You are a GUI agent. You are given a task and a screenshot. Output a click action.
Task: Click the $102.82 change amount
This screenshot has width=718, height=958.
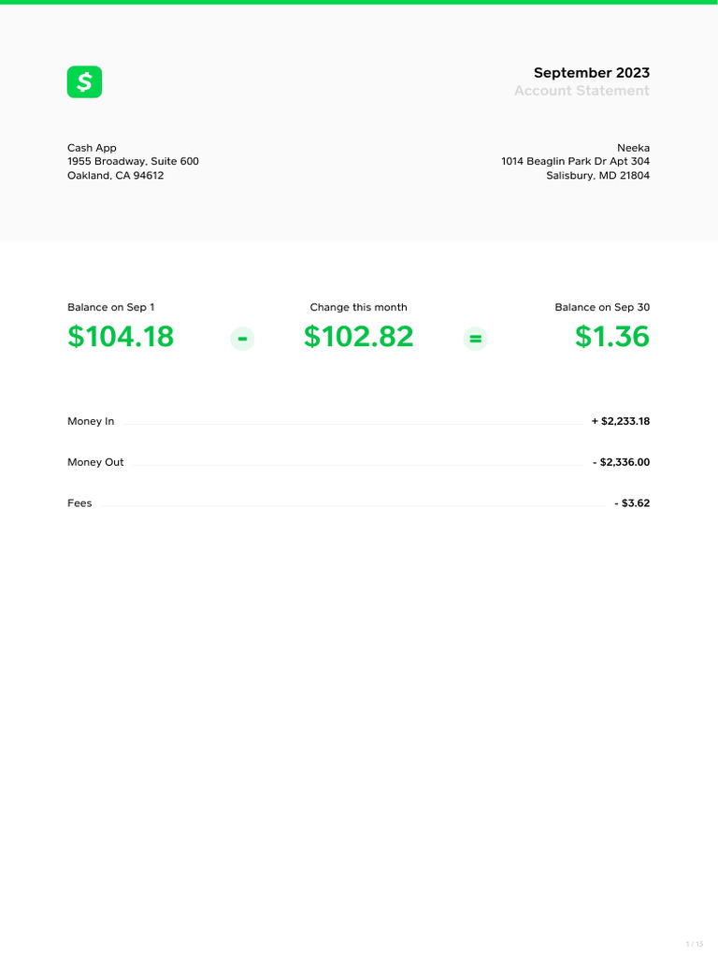(x=358, y=337)
